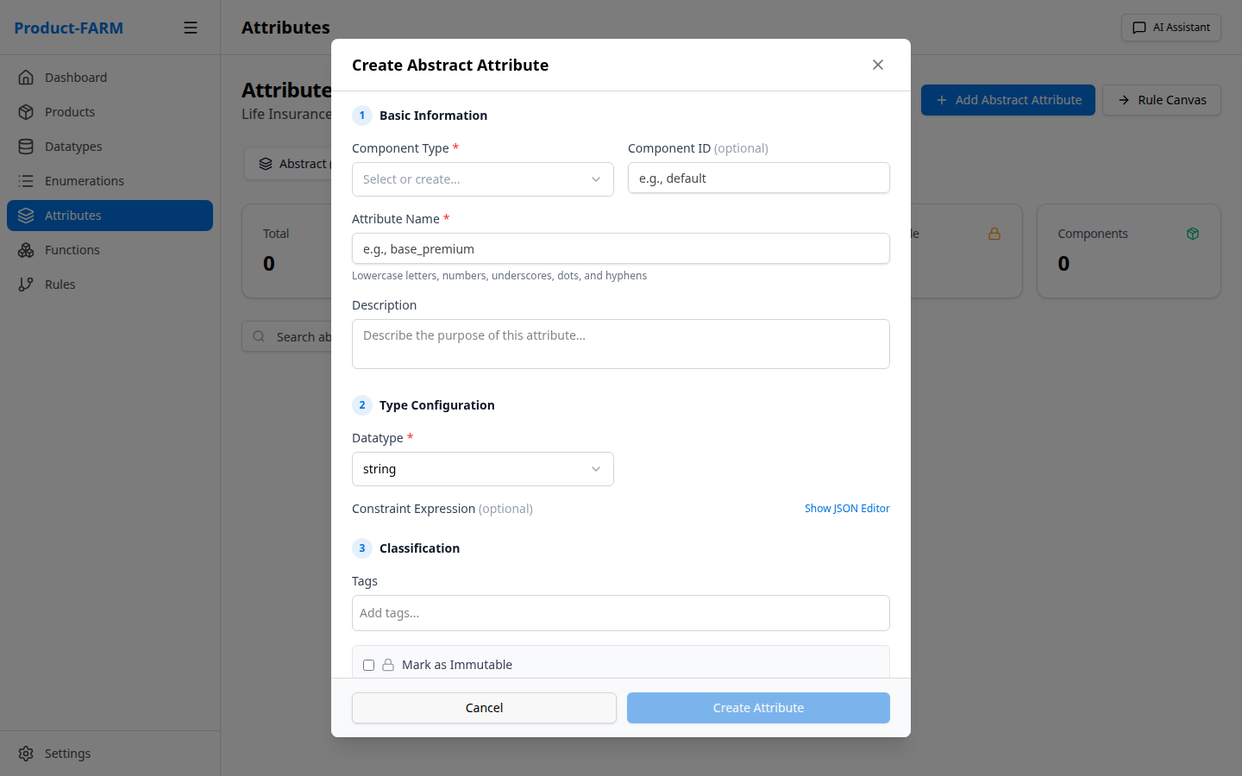
Task: Expand the Datatype dropdown showing string
Action: (482, 468)
